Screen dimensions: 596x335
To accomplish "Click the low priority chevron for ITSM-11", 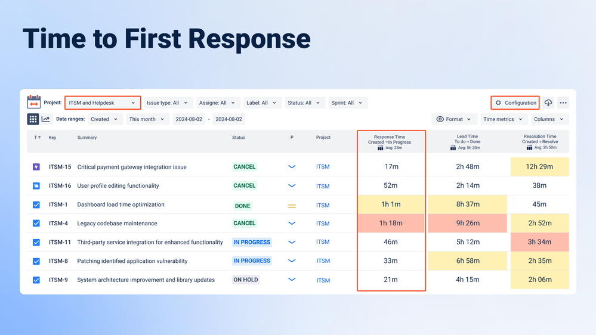I will pos(292,242).
